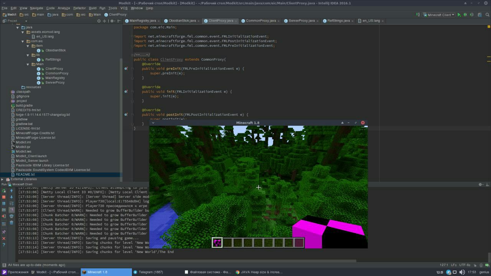Collapse the Main package node

(x=28, y=64)
